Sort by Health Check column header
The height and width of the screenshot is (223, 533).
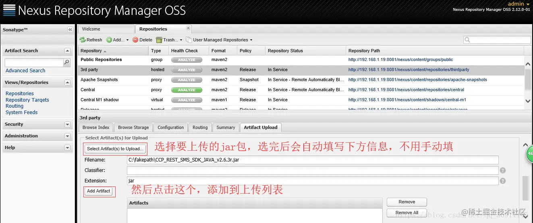(189, 51)
